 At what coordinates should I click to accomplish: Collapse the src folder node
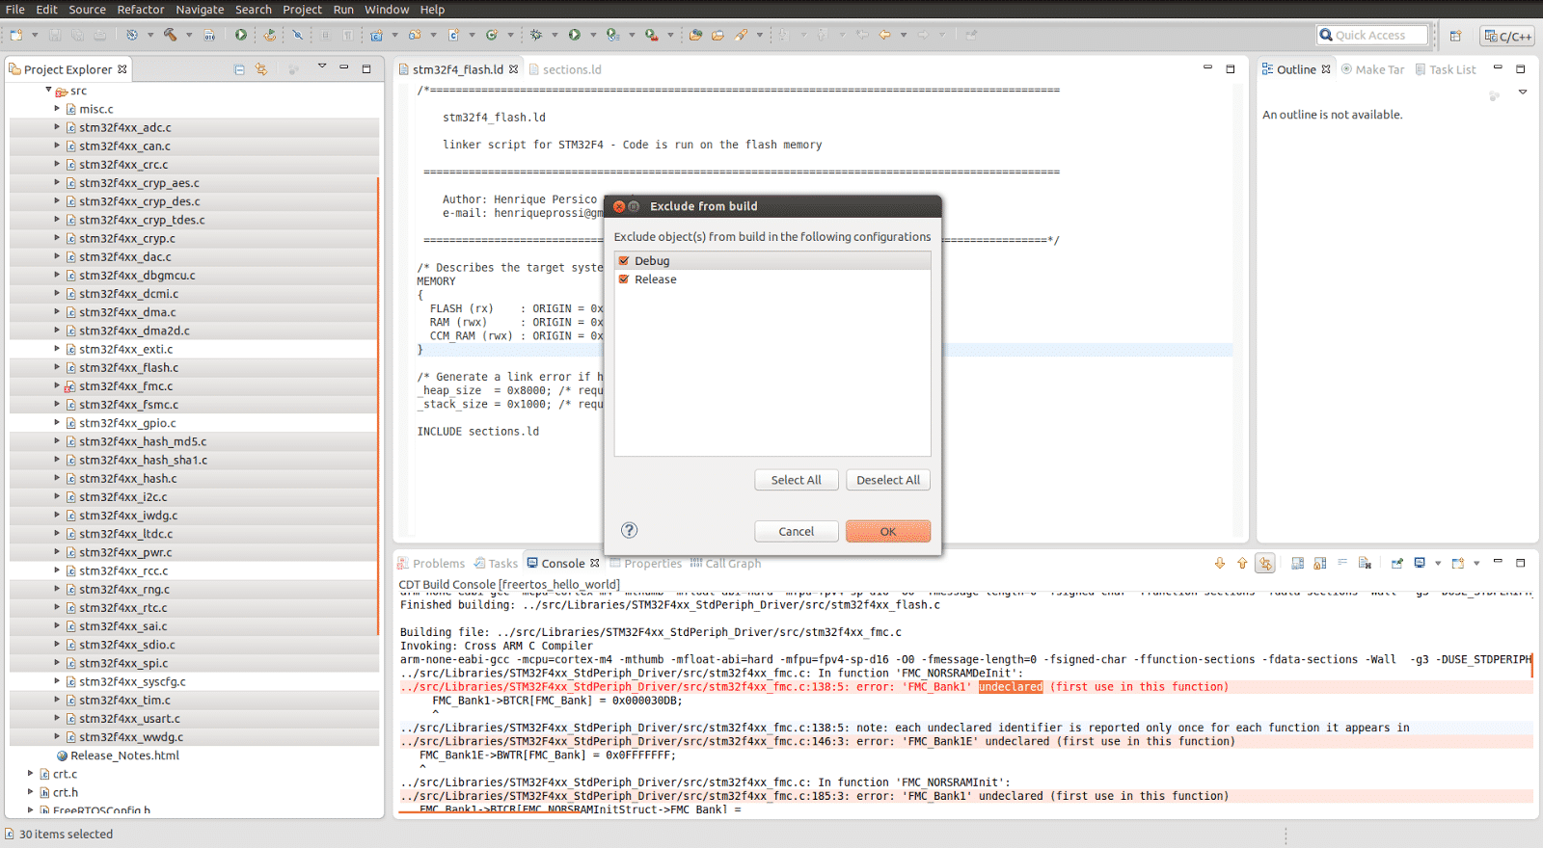tap(48, 90)
